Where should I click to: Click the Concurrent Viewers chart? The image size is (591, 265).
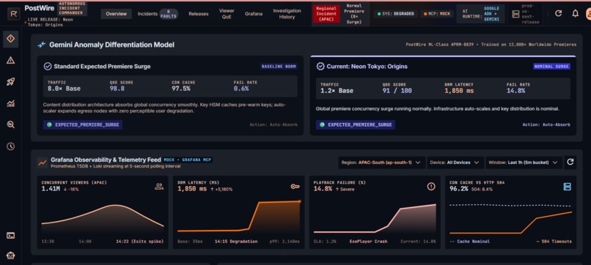coord(103,220)
